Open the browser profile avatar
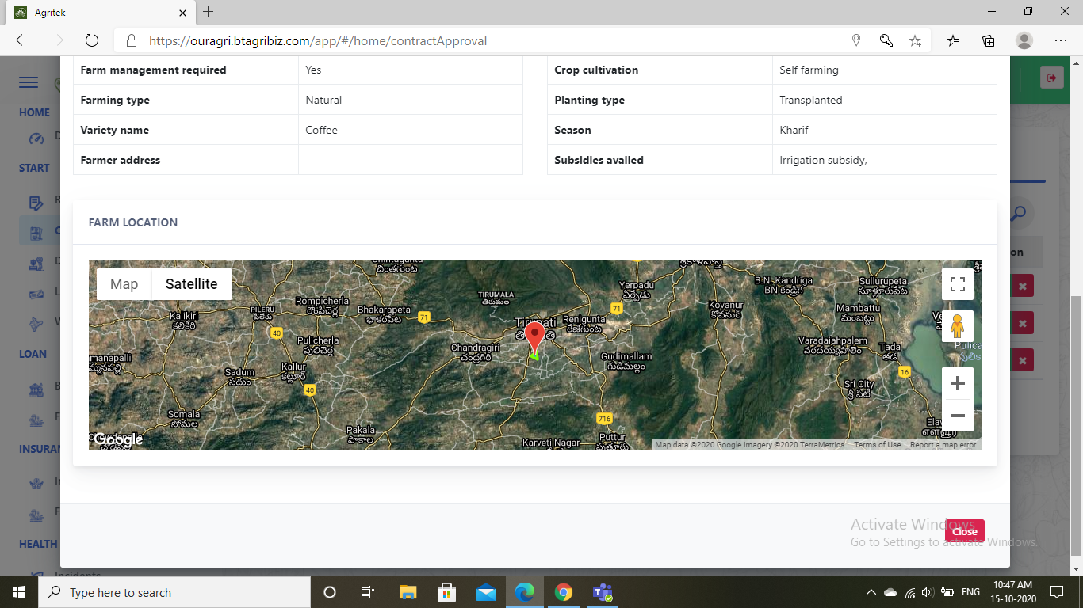Viewport: 1083px width, 608px height. pyautogui.click(x=1024, y=40)
